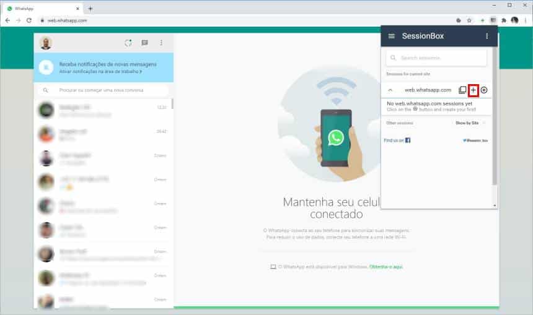Click the stacked squares icon beside web.whatsapp.com

coord(462,90)
